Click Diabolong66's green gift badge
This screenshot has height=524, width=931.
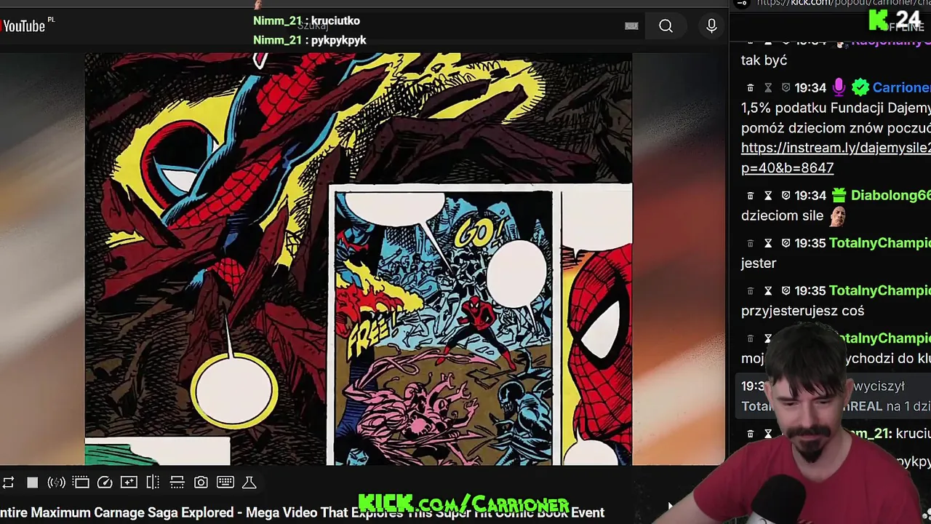point(839,195)
